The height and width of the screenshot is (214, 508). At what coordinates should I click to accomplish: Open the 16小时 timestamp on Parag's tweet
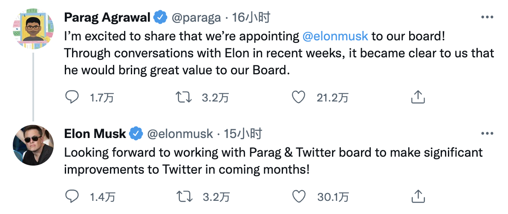251,17
